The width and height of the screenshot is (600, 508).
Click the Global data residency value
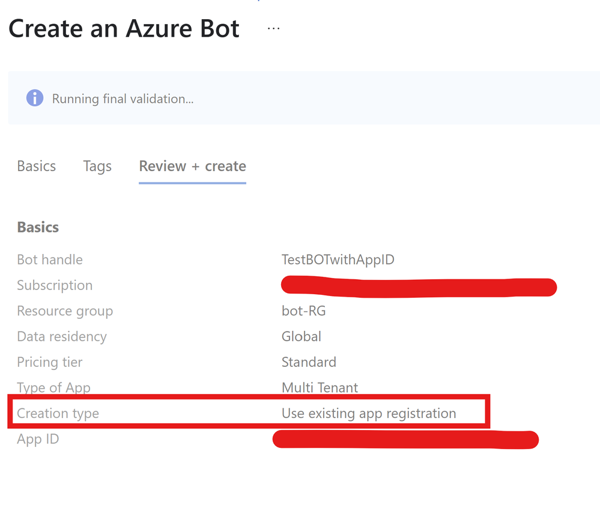(301, 336)
